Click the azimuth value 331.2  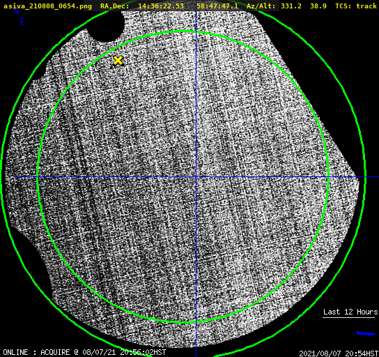(291, 6)
